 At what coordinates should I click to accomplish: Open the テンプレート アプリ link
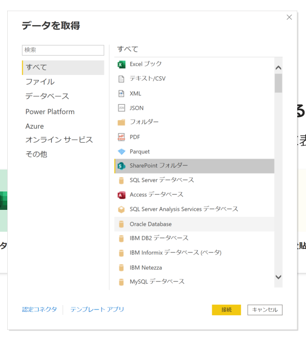97,309
